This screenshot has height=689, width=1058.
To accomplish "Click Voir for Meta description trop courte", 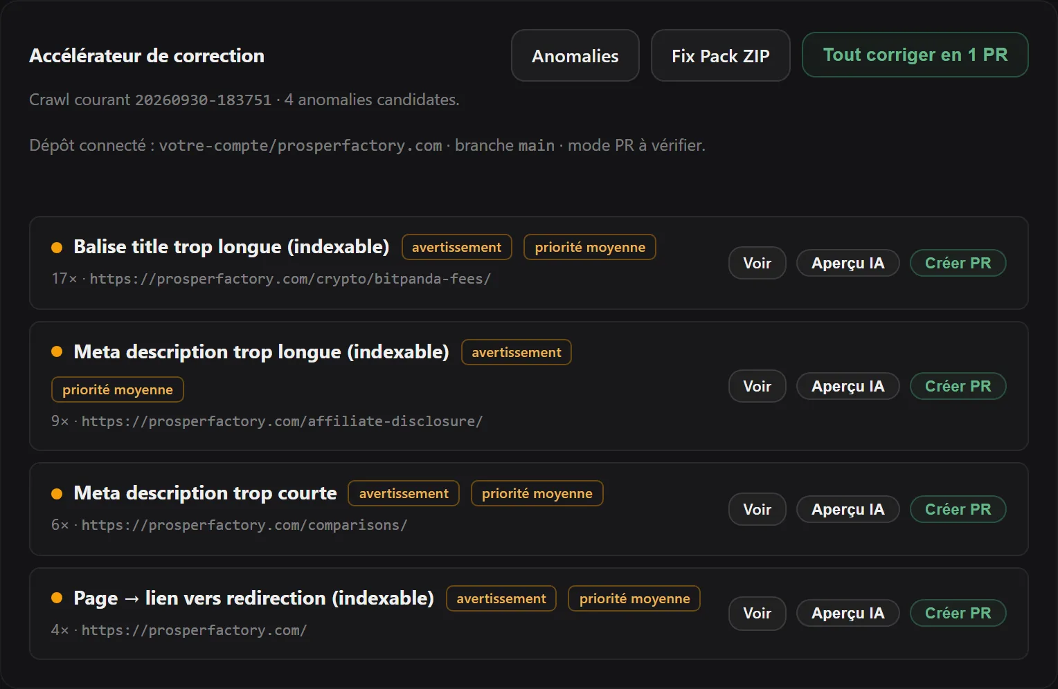I will [x=757, y=509].
